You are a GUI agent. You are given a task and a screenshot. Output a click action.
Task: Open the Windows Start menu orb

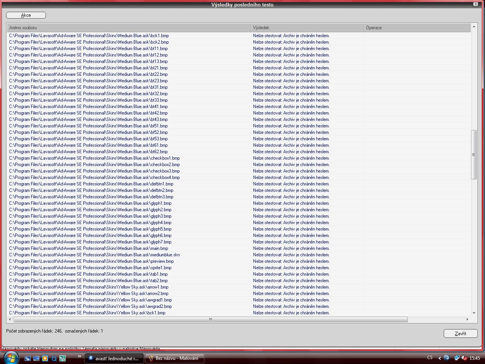(10, 358)
